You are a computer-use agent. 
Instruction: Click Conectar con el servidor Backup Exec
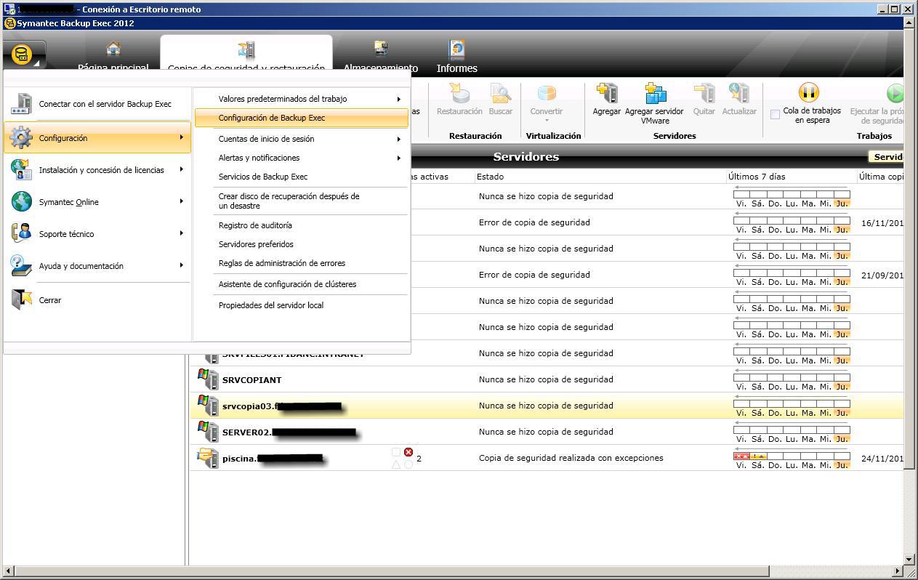97,104
